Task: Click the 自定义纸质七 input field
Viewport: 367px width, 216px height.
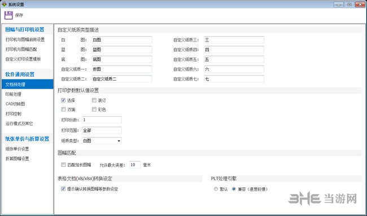Action: 234,79
